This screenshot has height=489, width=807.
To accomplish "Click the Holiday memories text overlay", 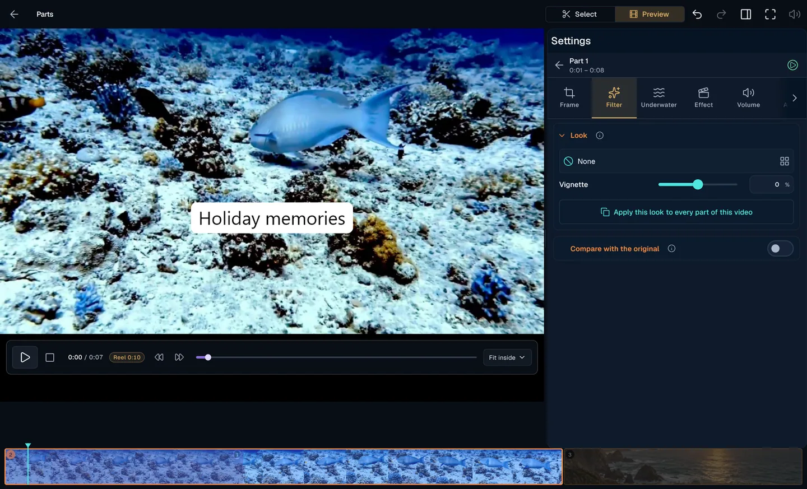I will click(272, 218).
